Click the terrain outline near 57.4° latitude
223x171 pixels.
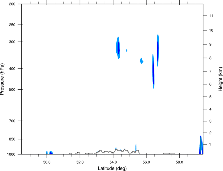point(169,154)
